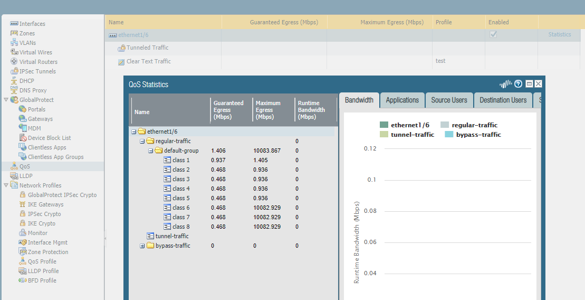Collapse the default-group tree node
Viewport: 585px width, 300px height.
(x=151, y=151)
